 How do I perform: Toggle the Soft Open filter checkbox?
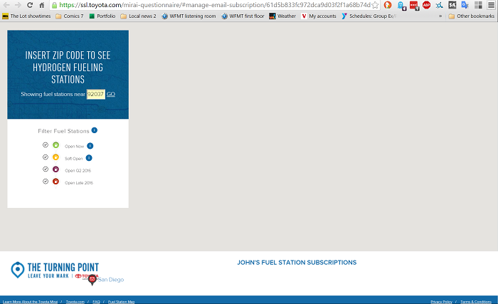[x=46, y=157]
